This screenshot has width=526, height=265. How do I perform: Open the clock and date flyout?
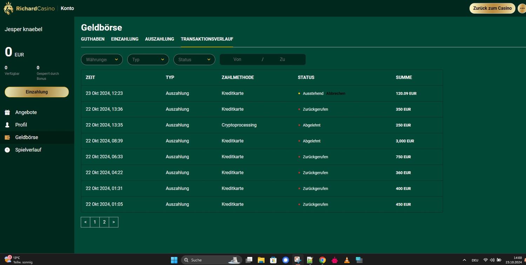(514, 260)
